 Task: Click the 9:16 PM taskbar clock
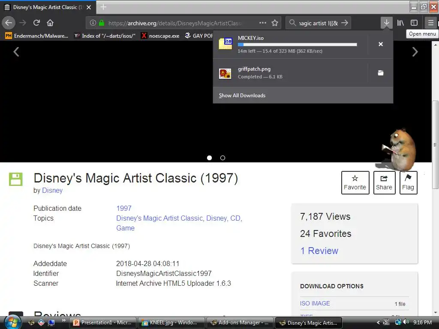coord(422,323)
